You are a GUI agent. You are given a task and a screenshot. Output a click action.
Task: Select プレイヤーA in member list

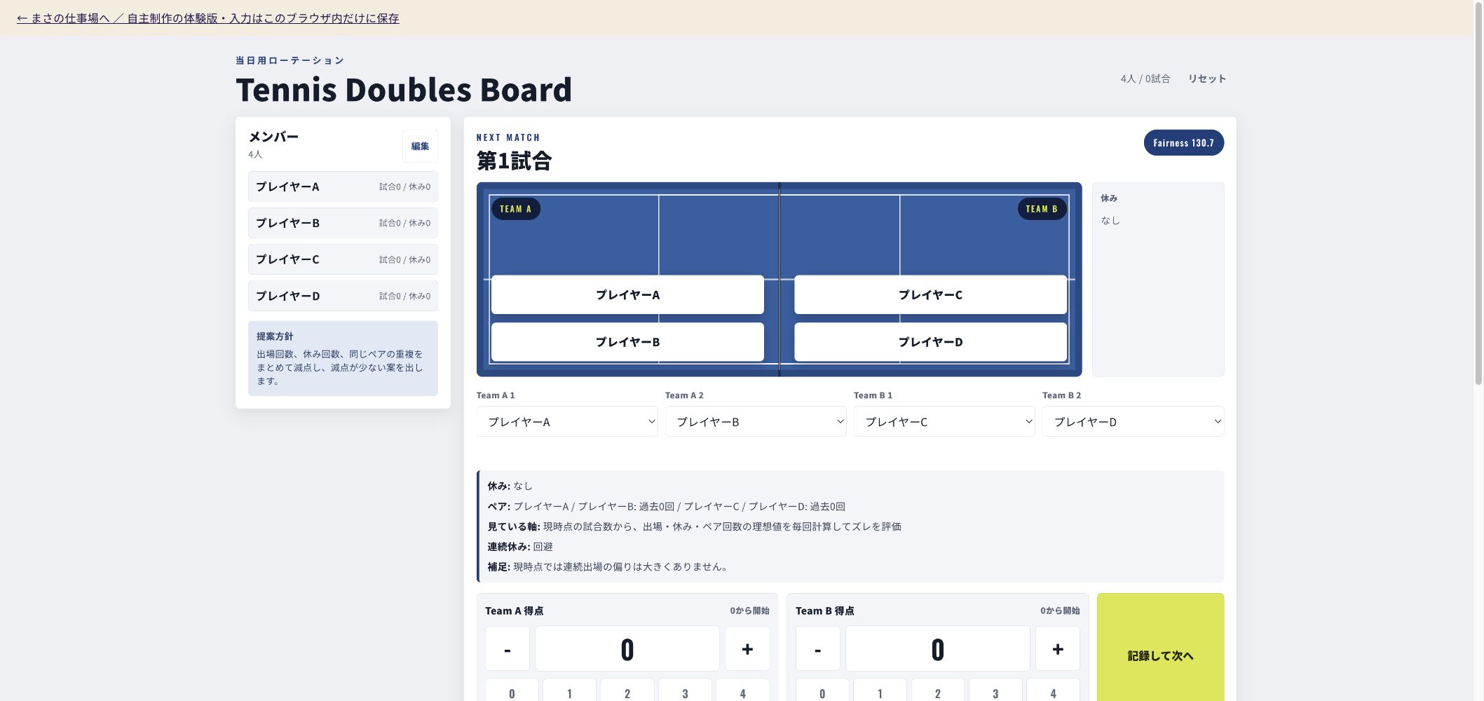tap(343, 186)
